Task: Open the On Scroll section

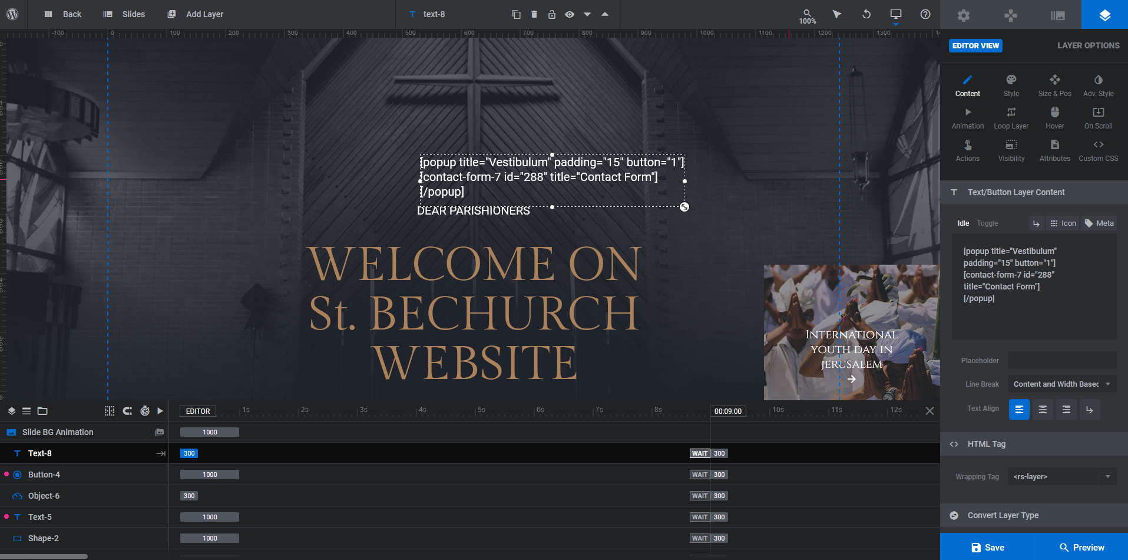Action: pyautogui.click(x=1099, y=118)
